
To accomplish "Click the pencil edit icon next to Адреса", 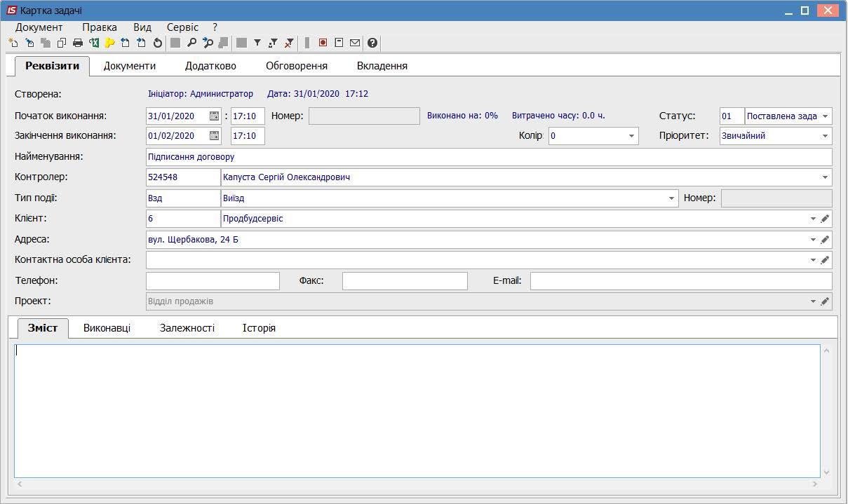I will pyautogui.click(x=825, y=240).
